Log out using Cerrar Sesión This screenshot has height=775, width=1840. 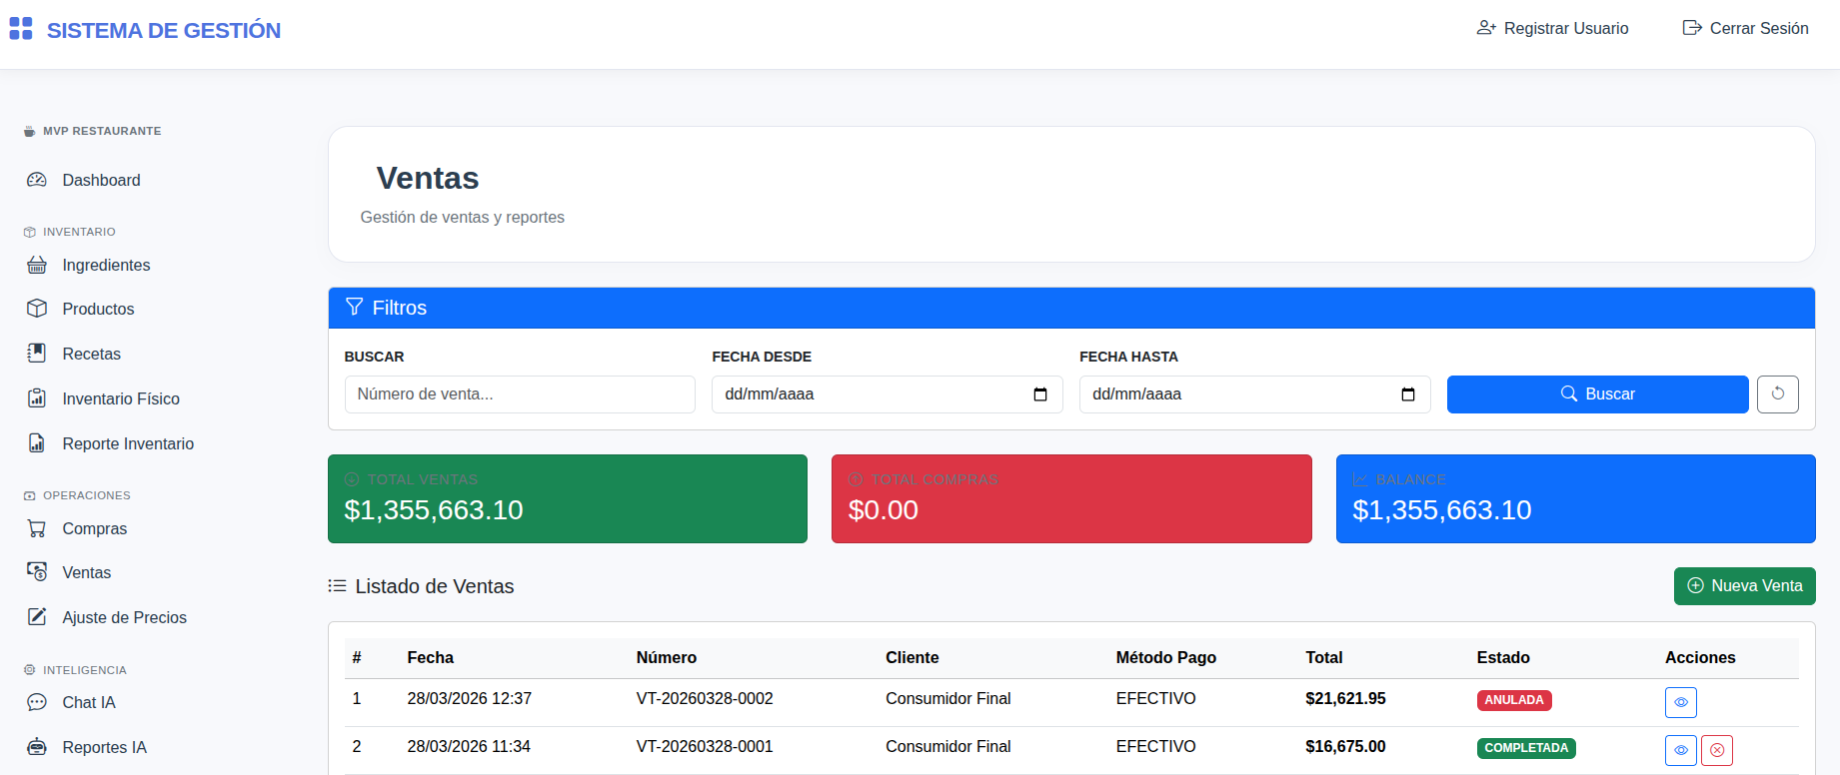pos(1745,29)
